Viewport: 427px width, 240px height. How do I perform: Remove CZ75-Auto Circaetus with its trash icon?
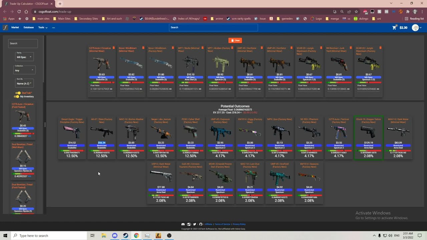coord(114,48)
